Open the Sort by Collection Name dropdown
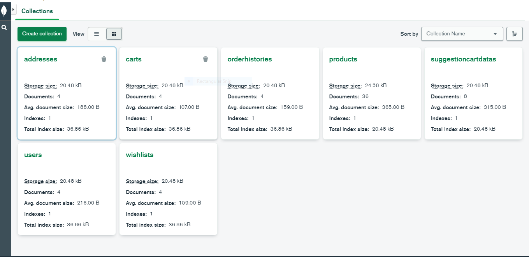The height and width of the screenshot is (257, 529). tap(462, 34)
